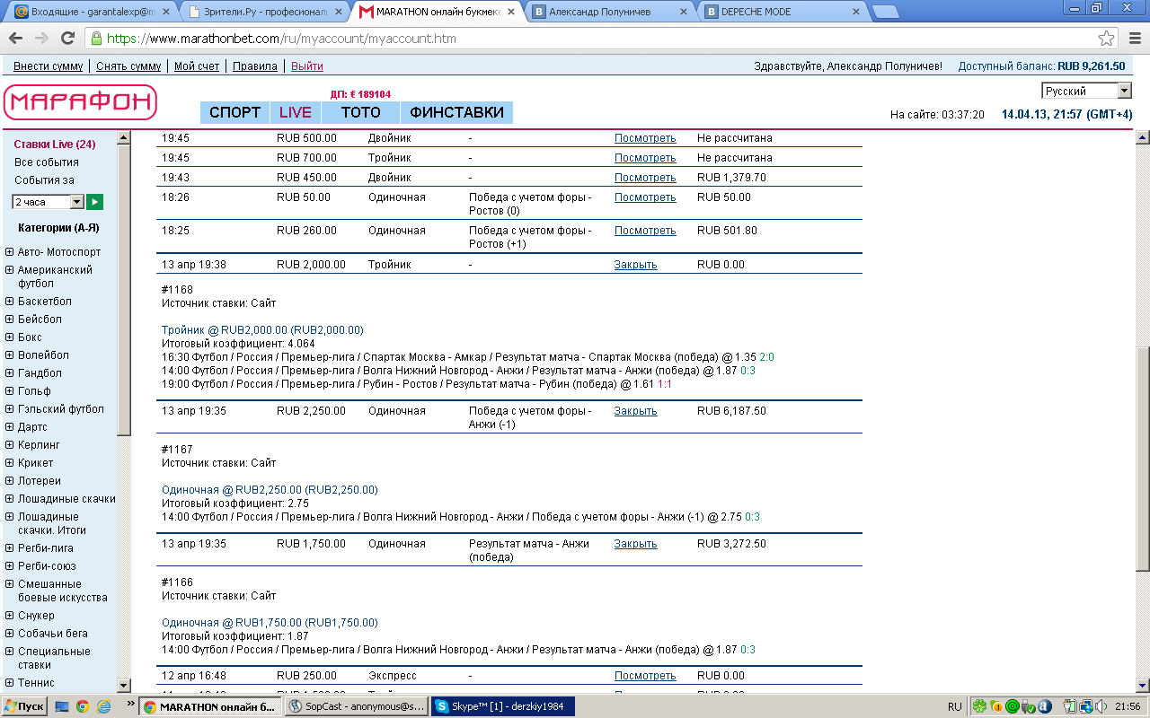The width and height of the screenshot is (1150, 718).
Task: Click the Марафон logo
Action: pos(80,102)
